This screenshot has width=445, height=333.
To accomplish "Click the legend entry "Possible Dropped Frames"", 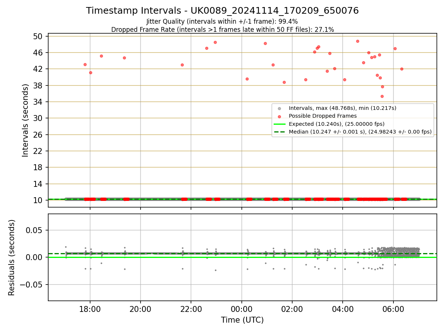I will [x=323, y=116].
